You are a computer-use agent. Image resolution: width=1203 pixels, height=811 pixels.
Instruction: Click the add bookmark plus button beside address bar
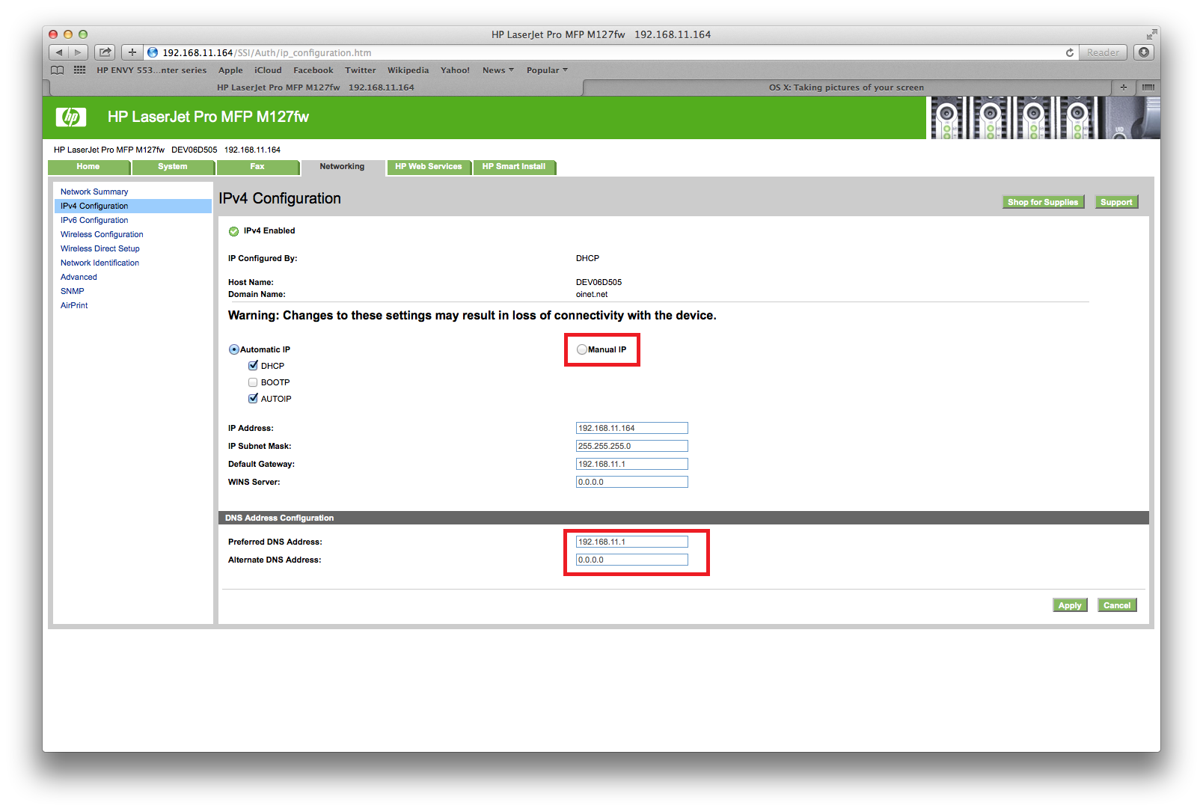pyautogui.click(x=132, y=52)
